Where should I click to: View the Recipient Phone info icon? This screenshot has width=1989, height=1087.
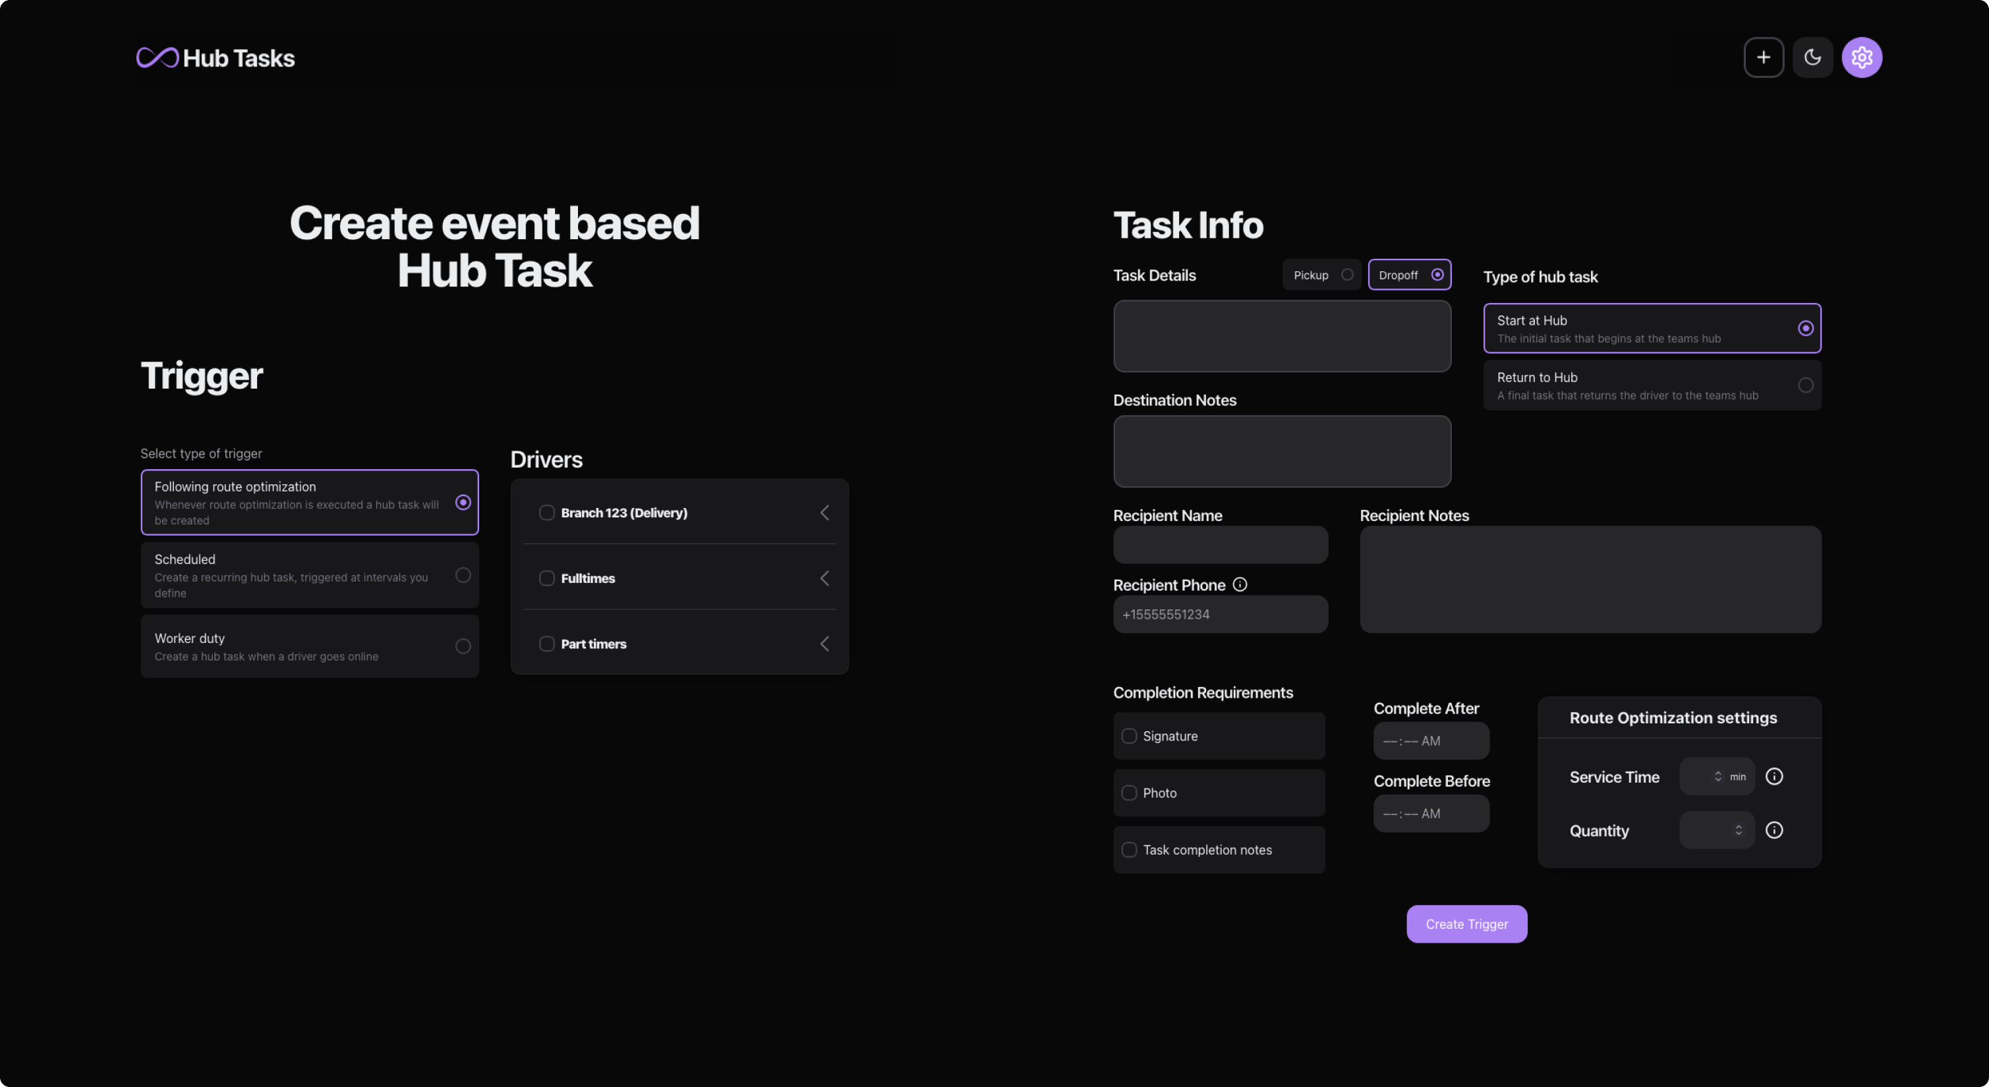pos(1239,584)
